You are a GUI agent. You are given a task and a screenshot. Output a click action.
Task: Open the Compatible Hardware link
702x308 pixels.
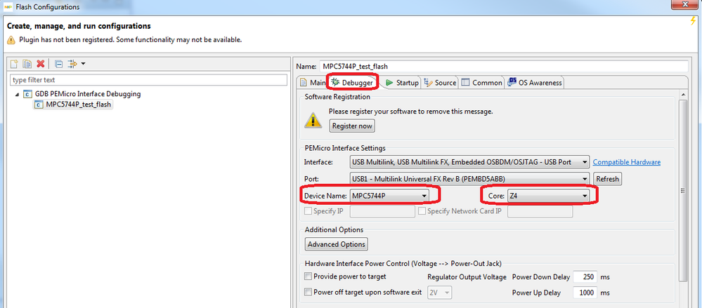(626, 162)
